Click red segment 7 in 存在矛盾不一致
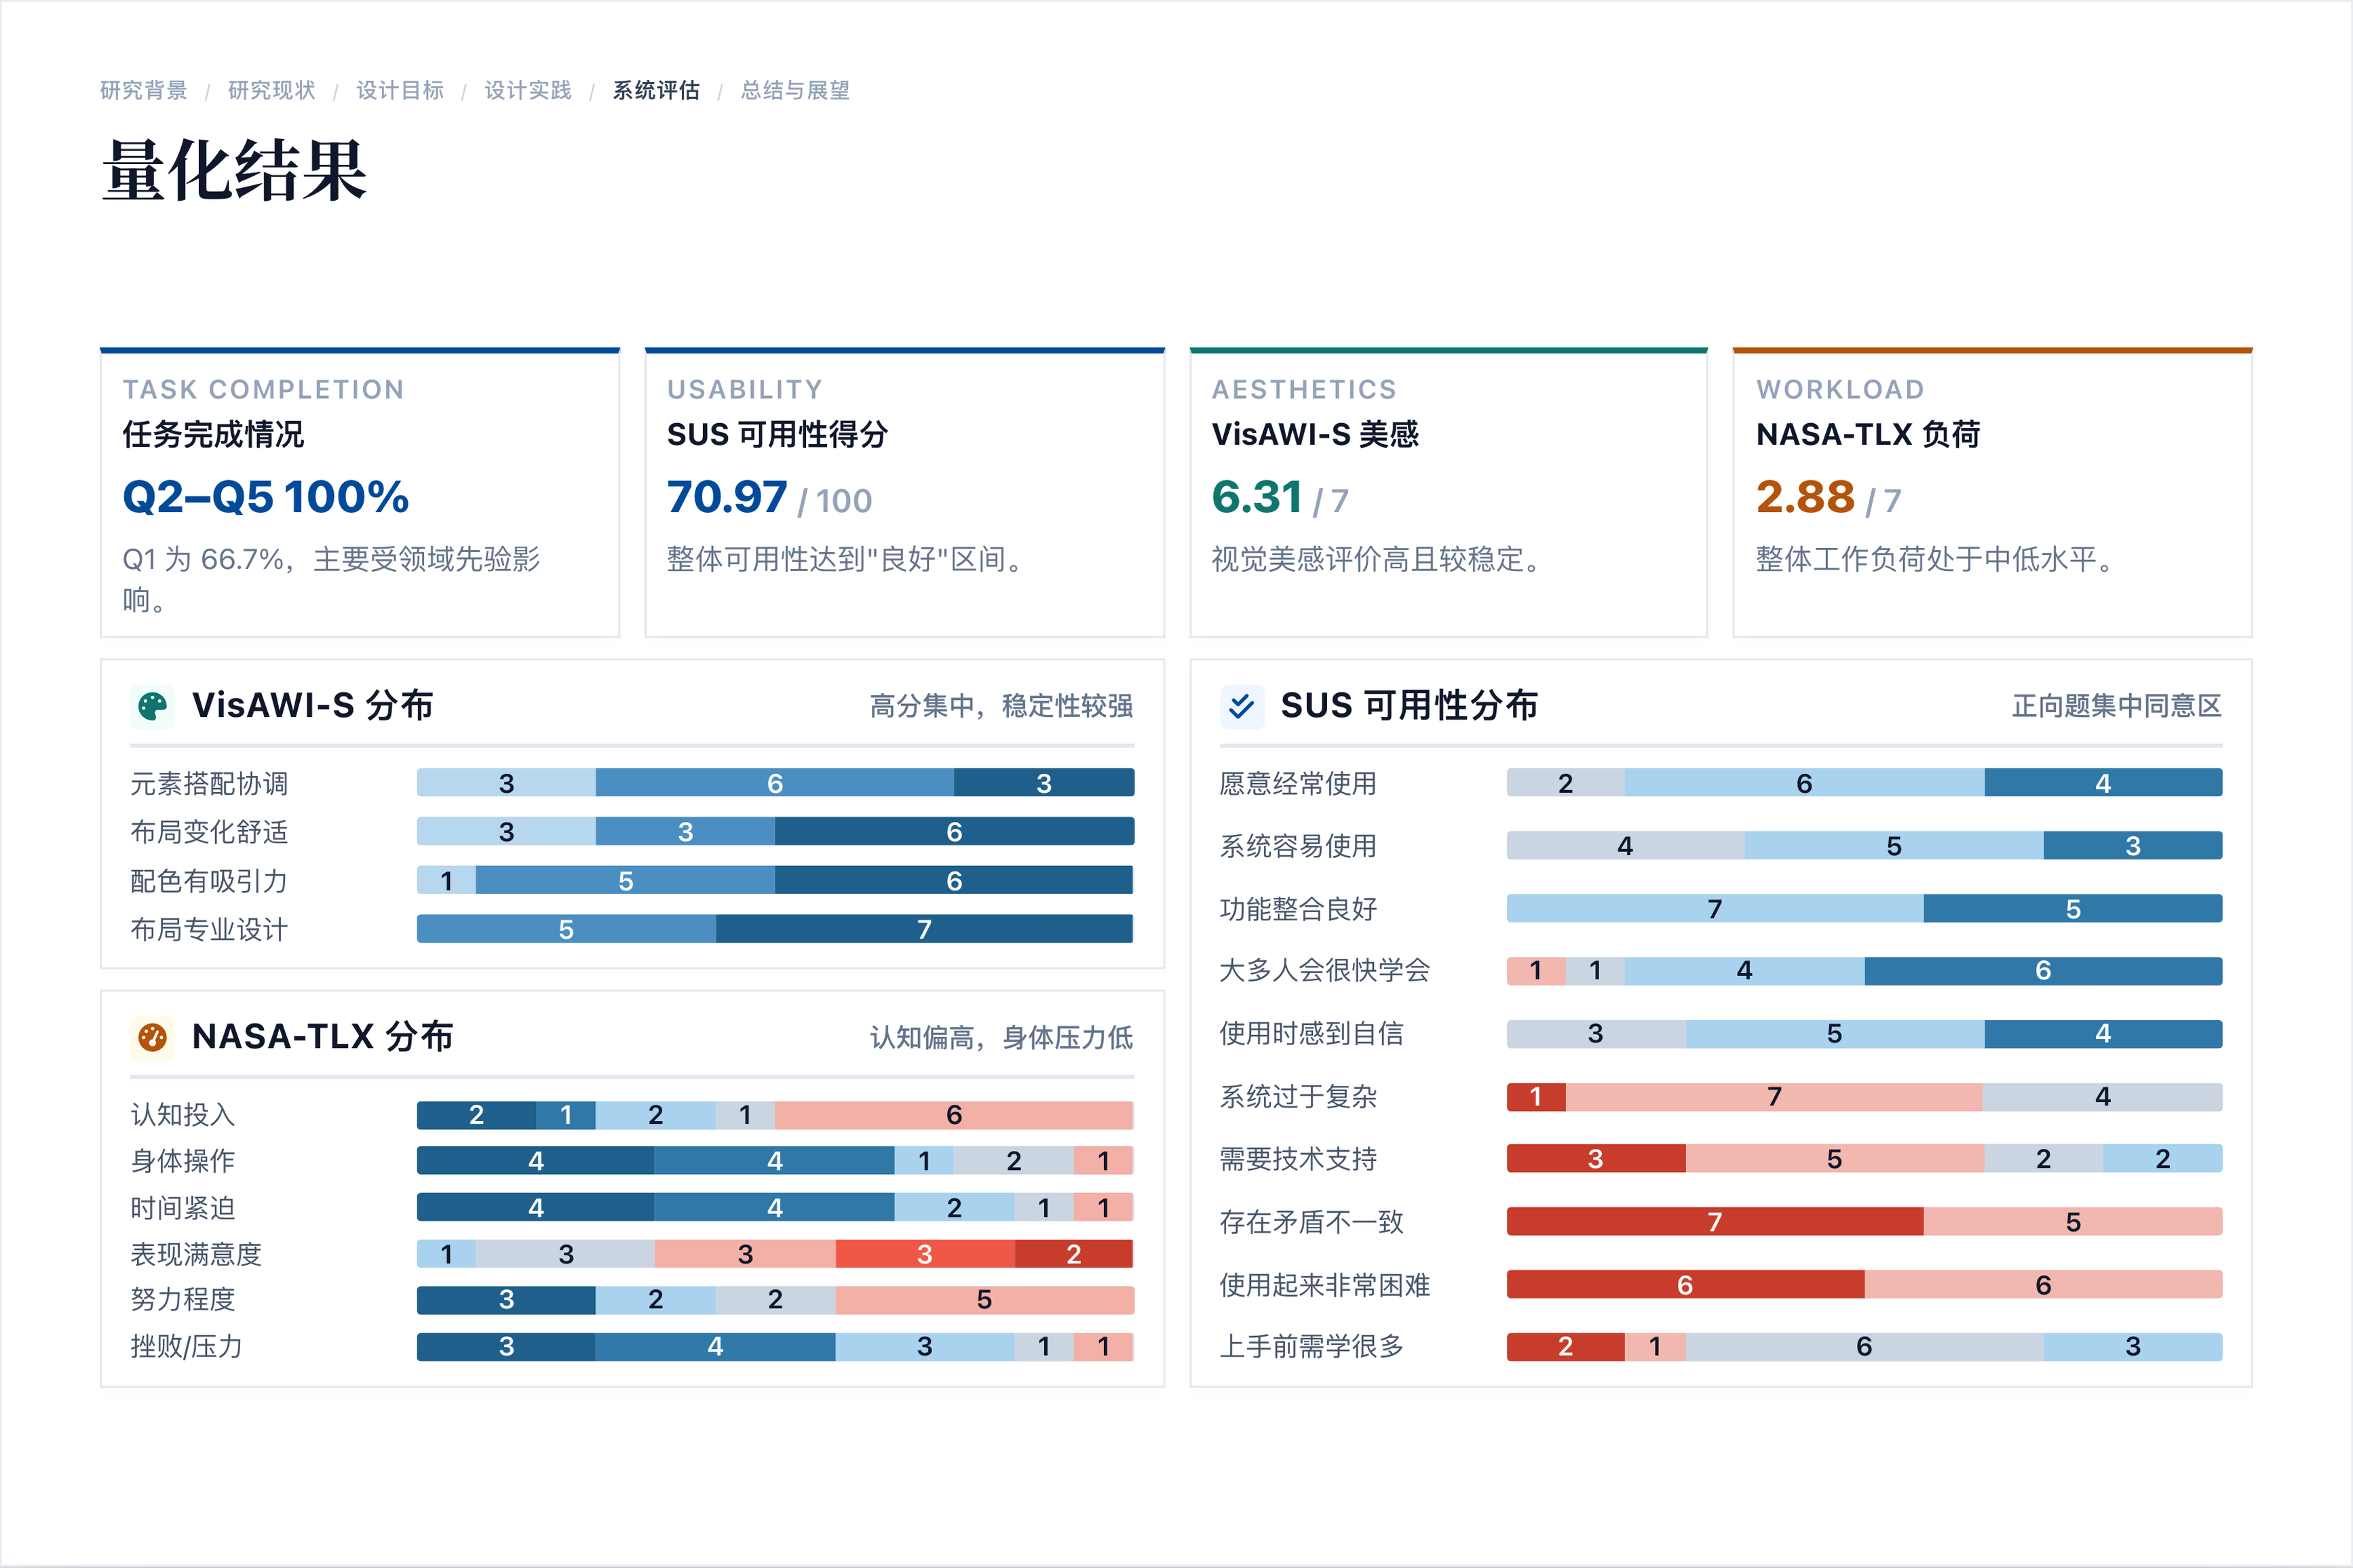Image resolution: width=2353 pixels, height=1568 pixels. point(1715,1221)
